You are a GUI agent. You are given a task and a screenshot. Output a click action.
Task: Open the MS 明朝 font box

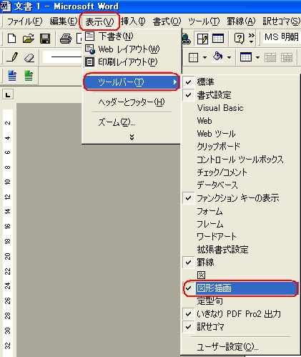[x=281, y=37]
